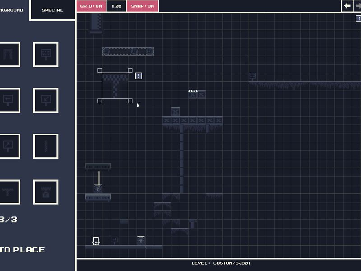Select the curtain archway tile in palette
Screen dimensions: 361x271
[9, 55]
